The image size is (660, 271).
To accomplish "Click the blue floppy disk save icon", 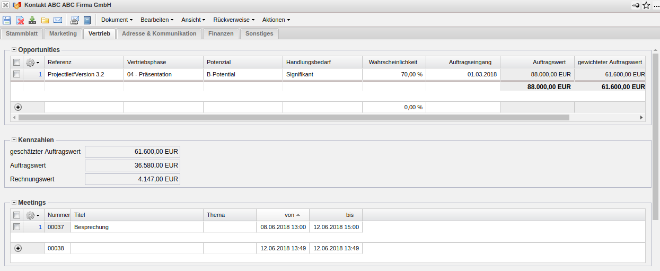I will coord(7,20).
